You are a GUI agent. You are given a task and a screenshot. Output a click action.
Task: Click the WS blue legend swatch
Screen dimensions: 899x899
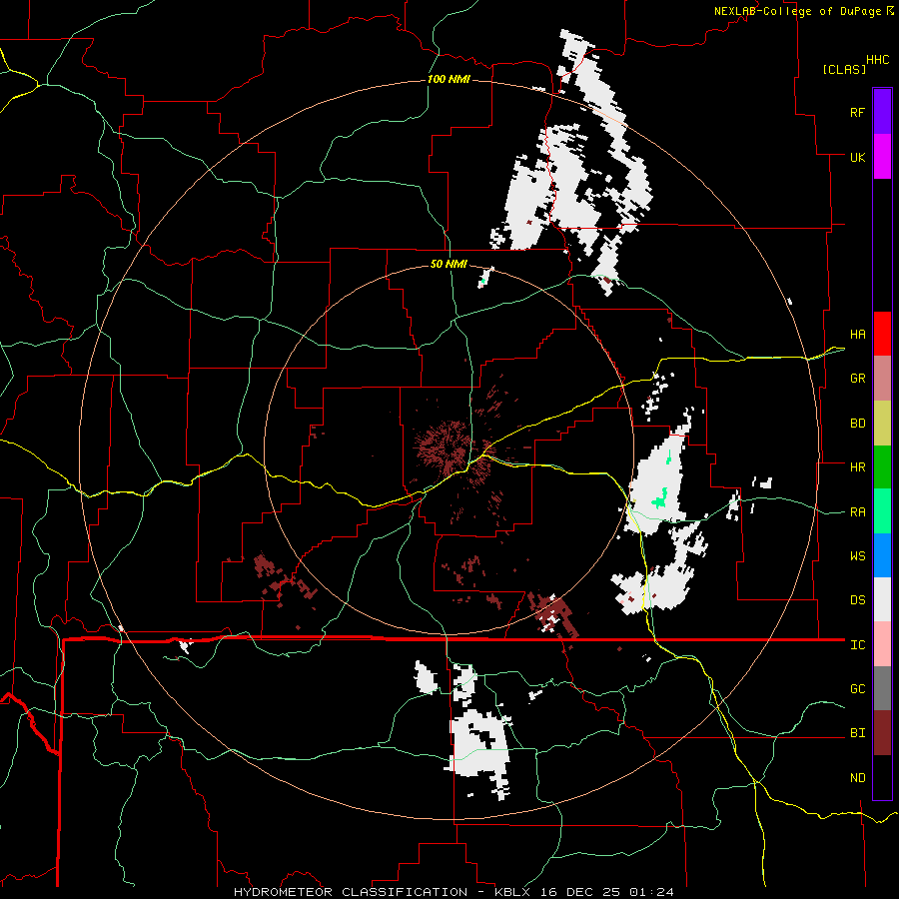[x=882, y=555]
